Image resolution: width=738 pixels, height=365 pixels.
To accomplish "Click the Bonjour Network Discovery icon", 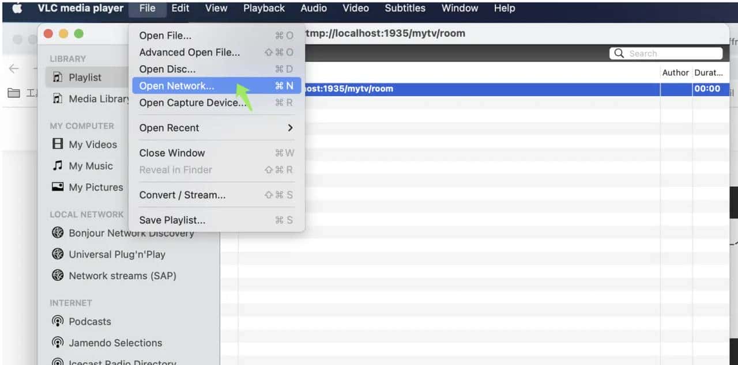I will pos(58,233).
